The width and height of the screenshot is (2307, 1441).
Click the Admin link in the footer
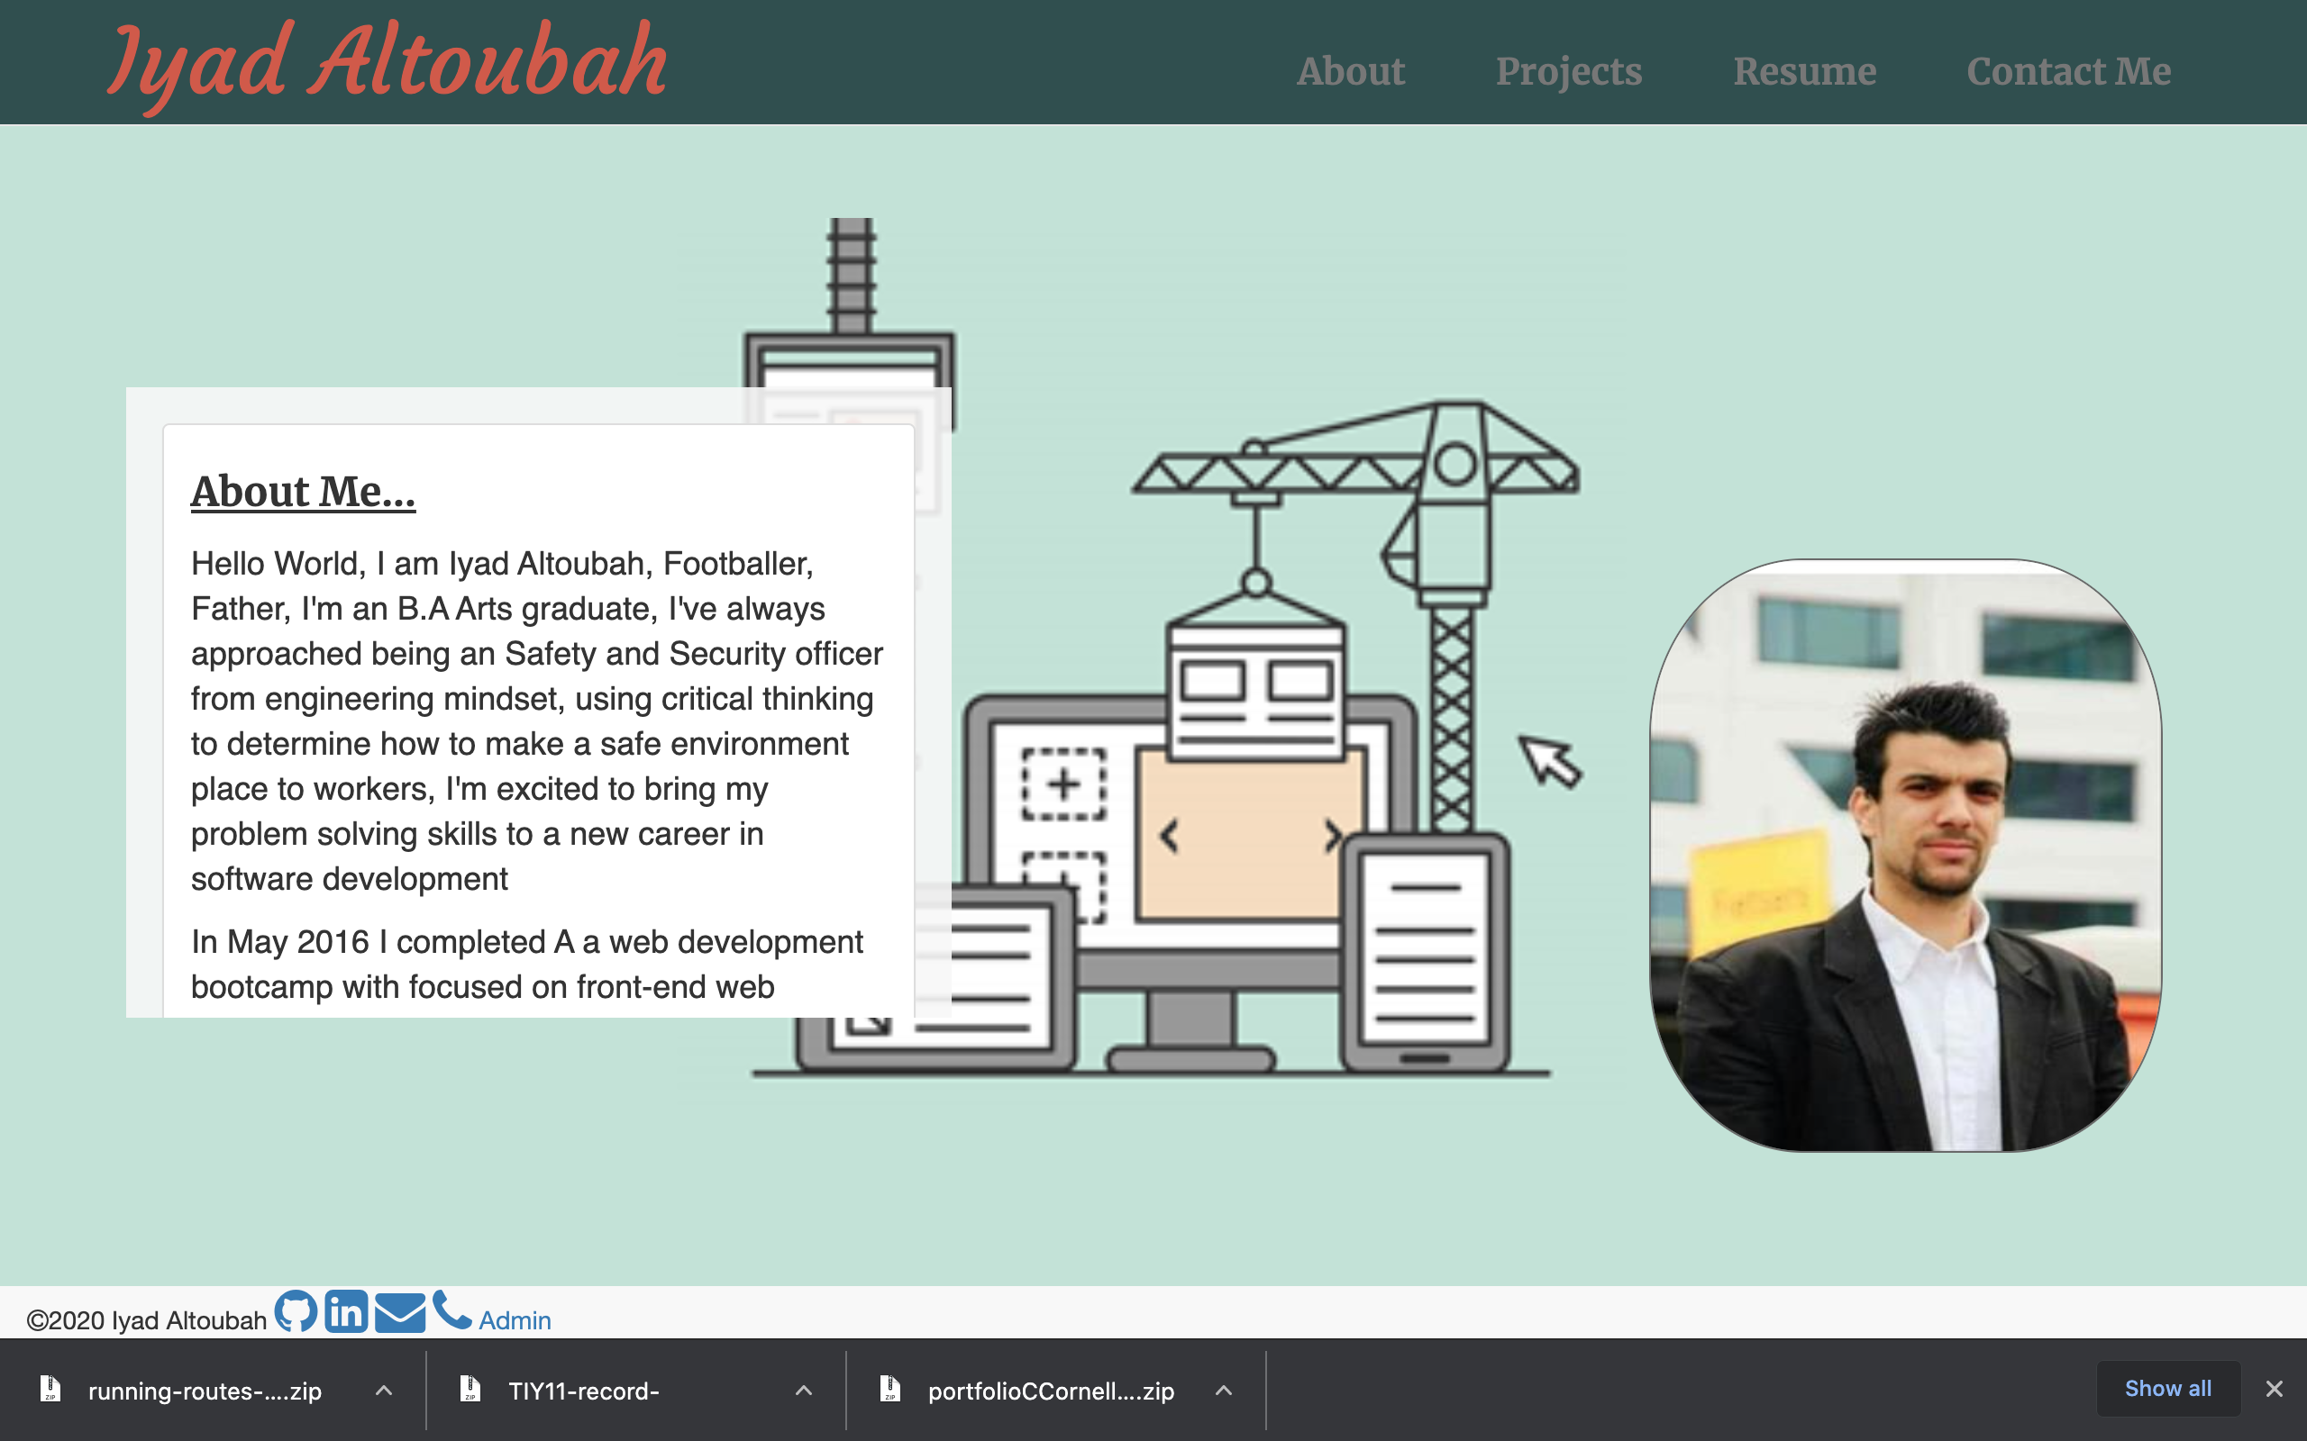pyautogui.click(x=514, y=1320)
